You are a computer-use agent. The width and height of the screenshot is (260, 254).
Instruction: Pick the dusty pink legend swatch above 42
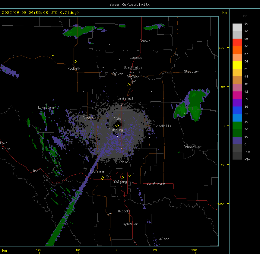click(237, 88)
